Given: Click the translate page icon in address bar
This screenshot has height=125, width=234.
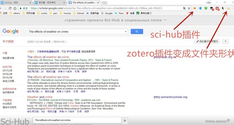Looking at the screenshot, I should click(x=185, y=8).
